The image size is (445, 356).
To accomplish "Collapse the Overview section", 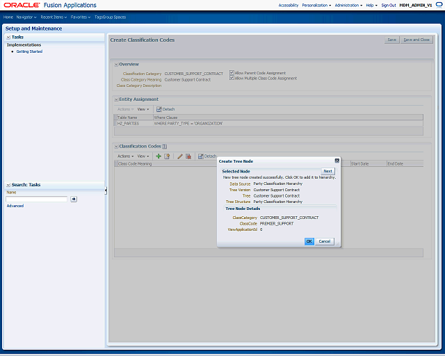I will (116, 65).
